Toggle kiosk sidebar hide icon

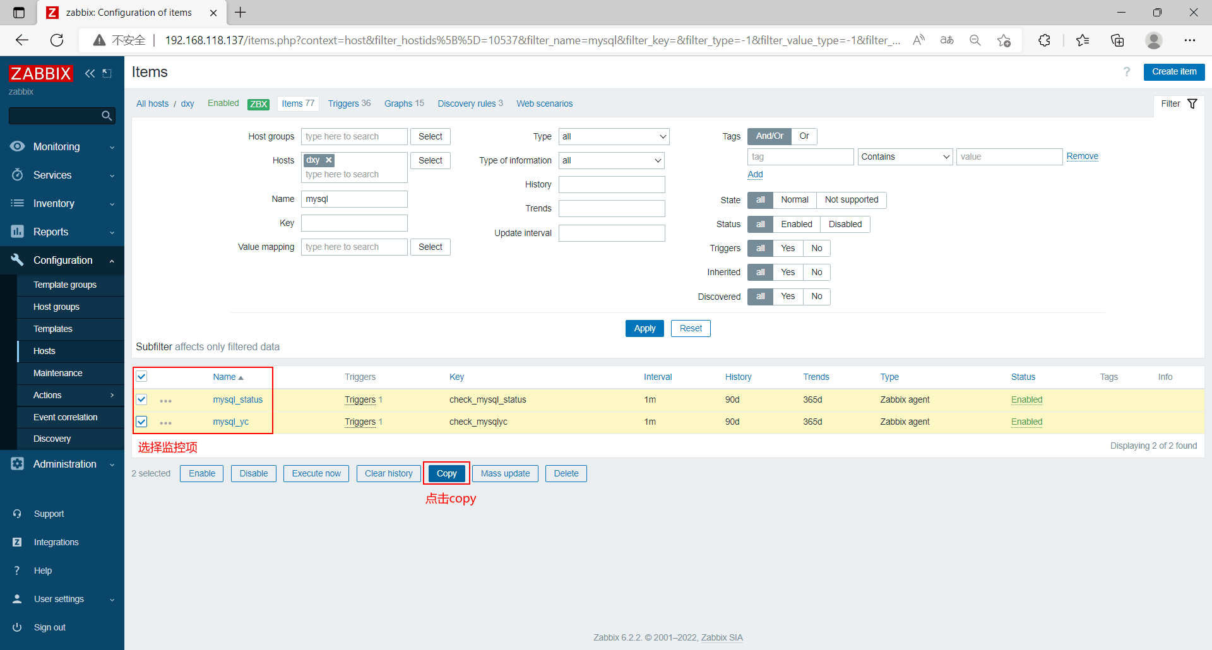point(107,73)
